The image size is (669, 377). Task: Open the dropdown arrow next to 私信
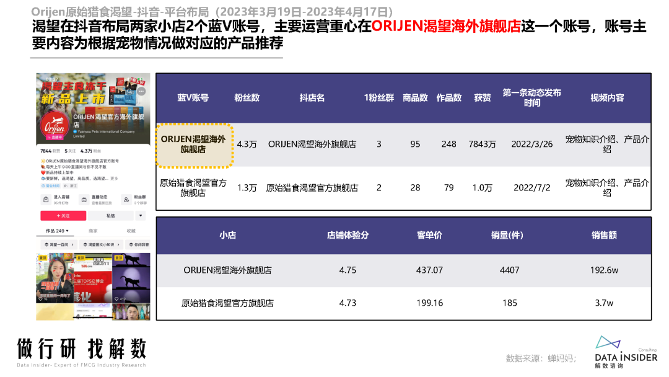click(x=141, y=216)
